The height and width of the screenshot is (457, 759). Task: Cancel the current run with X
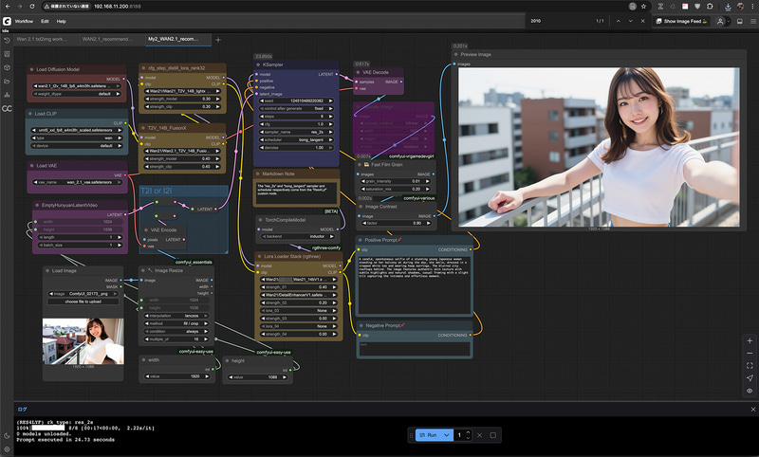[480, 435]
